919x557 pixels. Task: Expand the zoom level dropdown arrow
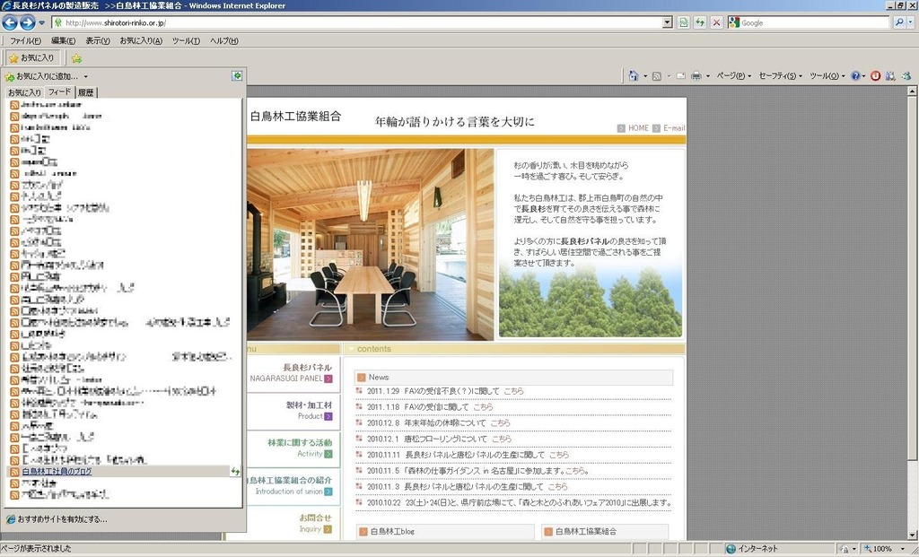coord(903,549)
